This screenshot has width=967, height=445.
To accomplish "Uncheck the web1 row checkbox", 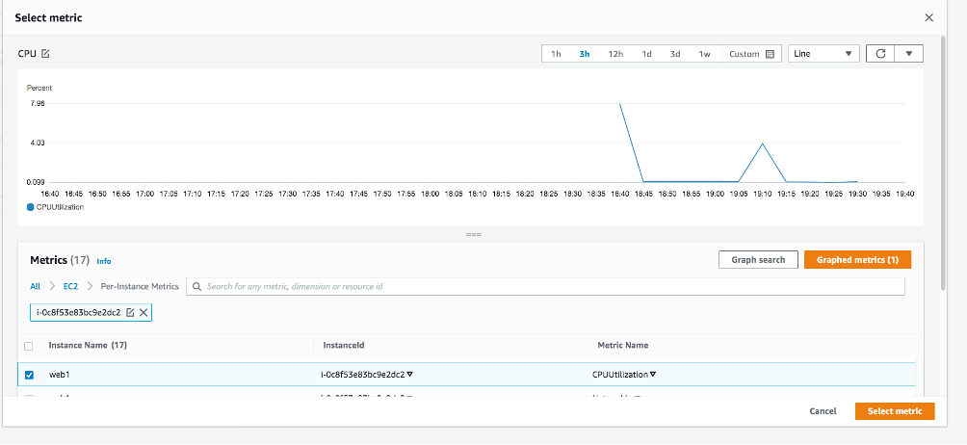I will pos(29,375).
